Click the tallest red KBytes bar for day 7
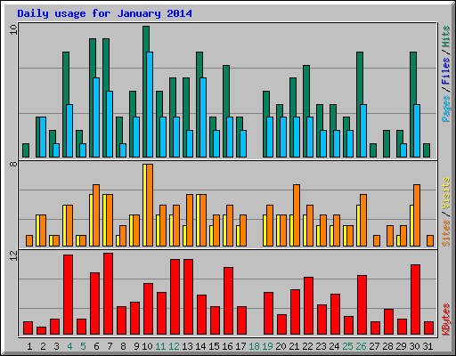456x356 pixels. click(108, 294)
